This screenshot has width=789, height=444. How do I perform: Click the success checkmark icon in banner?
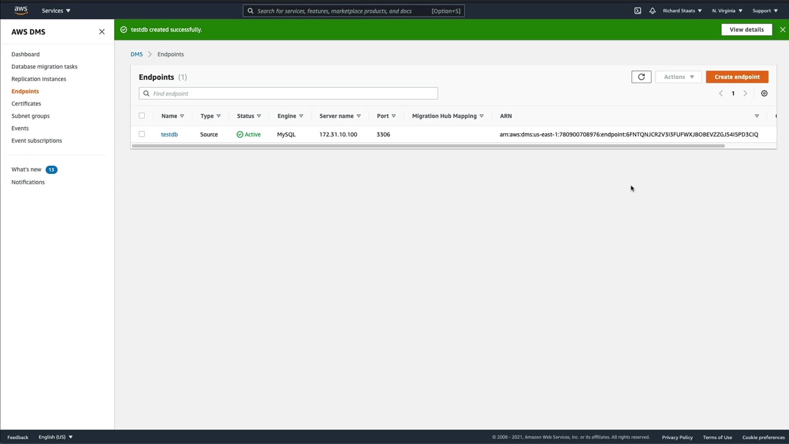(123, 30)
